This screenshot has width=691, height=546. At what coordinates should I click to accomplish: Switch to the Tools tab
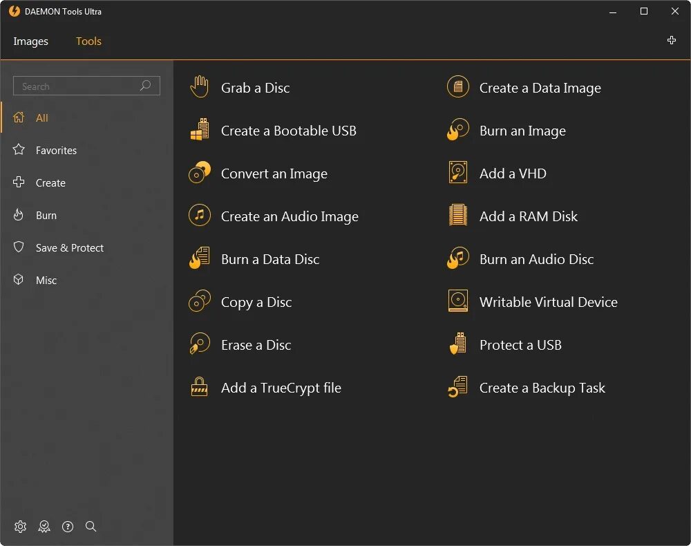click(x=88, y=41)
